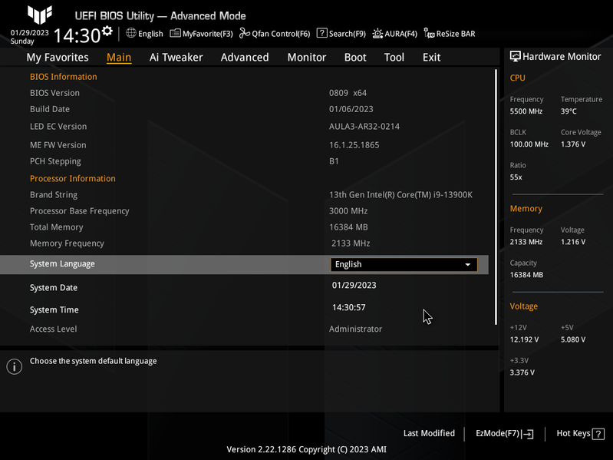The width and height of the screenshot is (613, 460).
Task: Click the Last Modified button
Action: pos(429,434)
